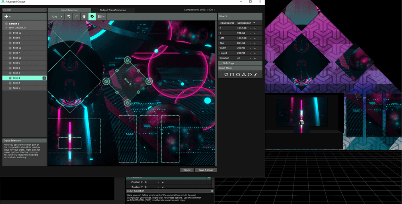Pick the pen freeform mask tool
Viewport: 402px width, 204px height.
(x=256, y=75)
